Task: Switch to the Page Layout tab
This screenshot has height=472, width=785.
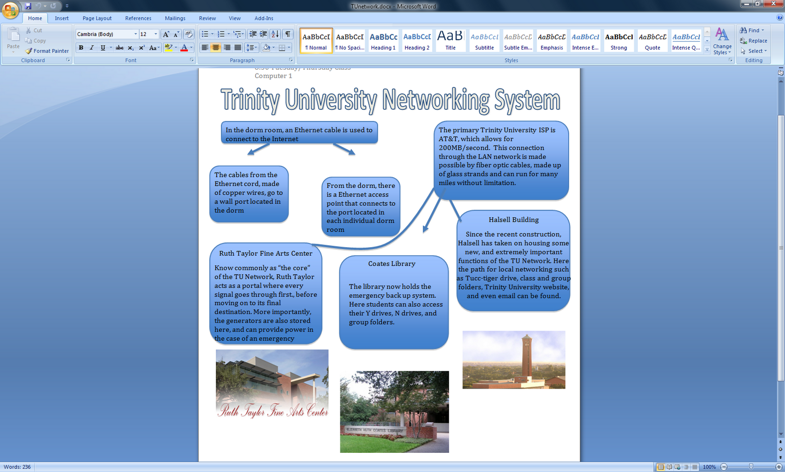Action: pos(97,18)
